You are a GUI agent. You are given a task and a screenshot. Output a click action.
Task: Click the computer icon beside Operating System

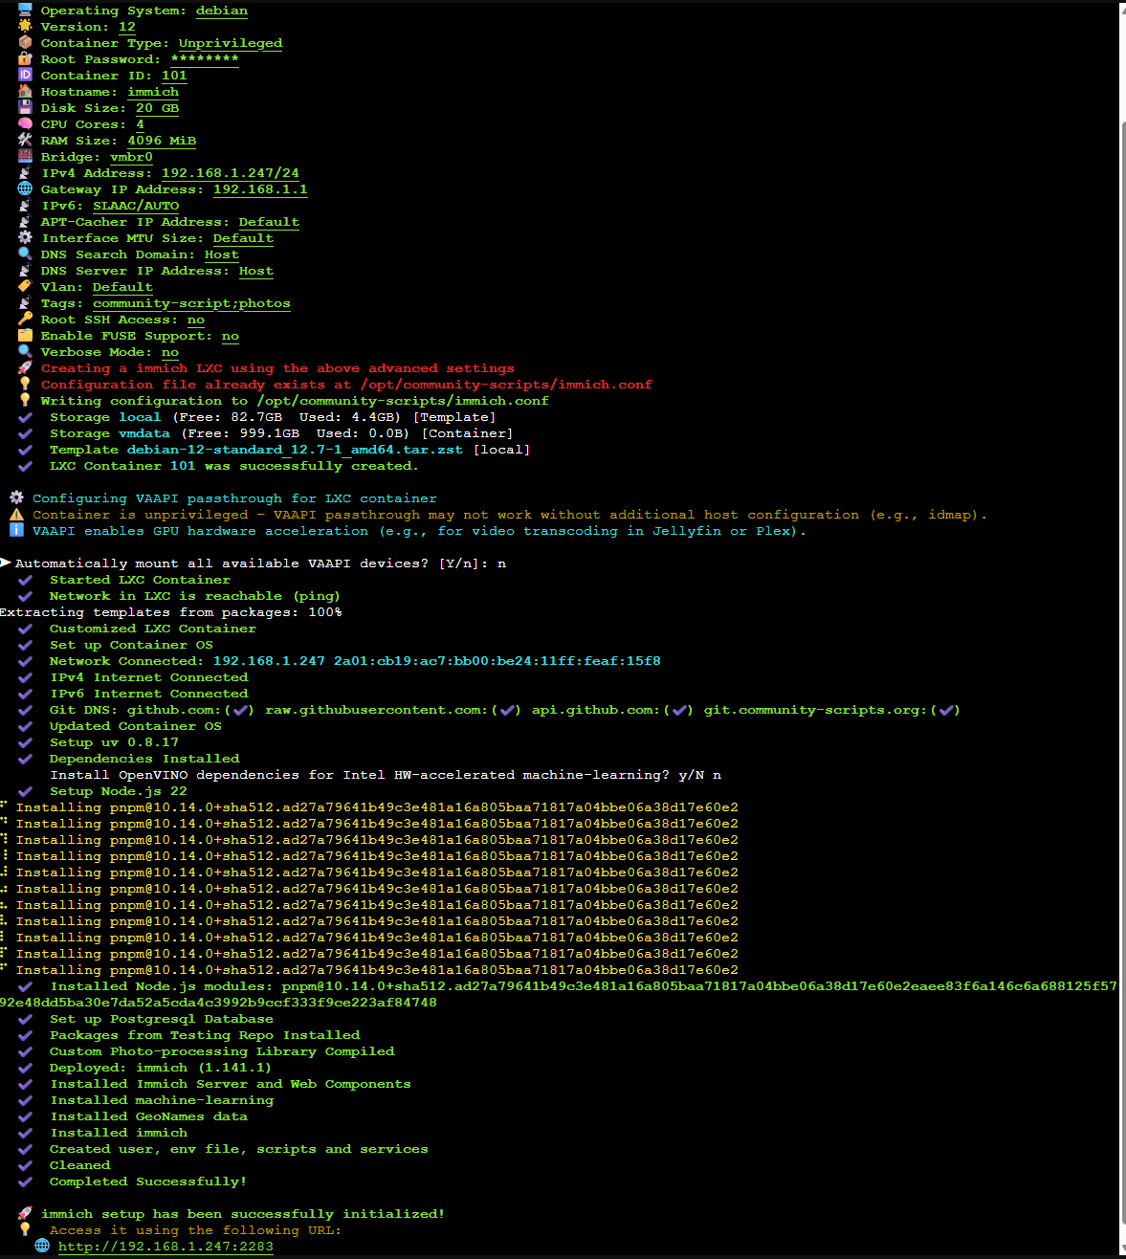(x=25, y=10)
